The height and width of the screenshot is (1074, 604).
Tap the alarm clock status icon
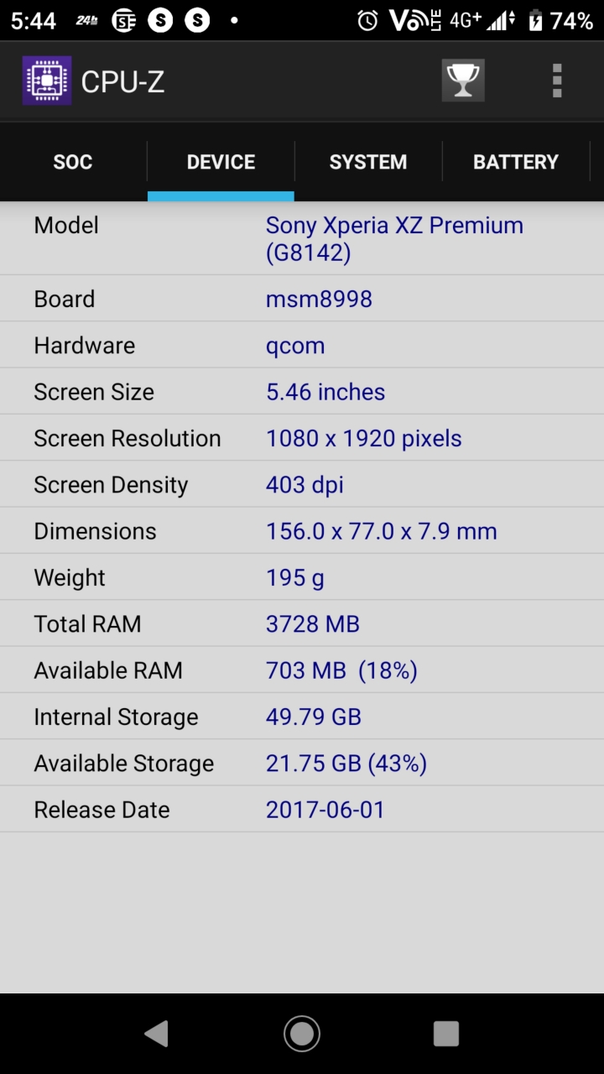pyautogui.click(x=367, y=21)
